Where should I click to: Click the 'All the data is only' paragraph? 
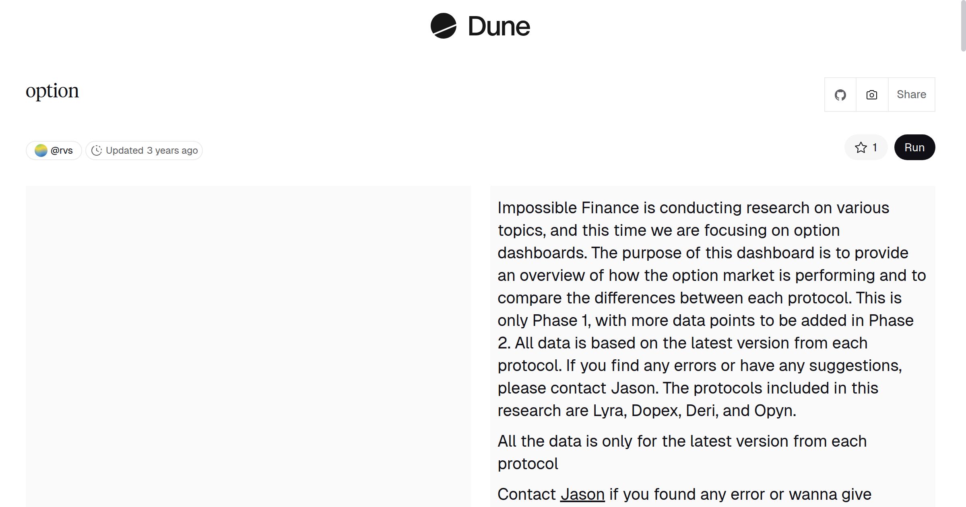click(682, 441)
